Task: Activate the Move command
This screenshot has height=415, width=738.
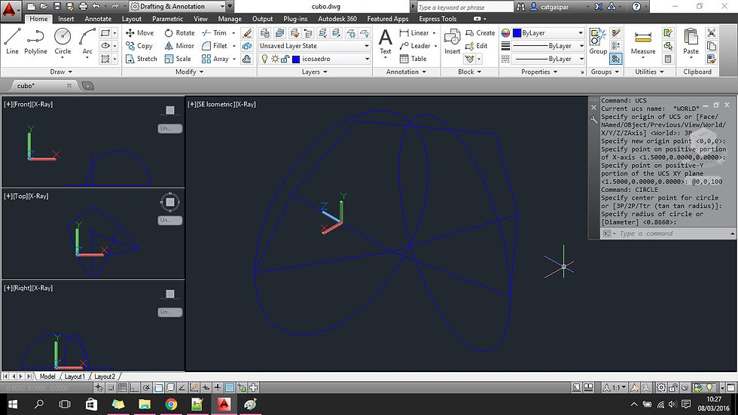Action: [140, 33]
